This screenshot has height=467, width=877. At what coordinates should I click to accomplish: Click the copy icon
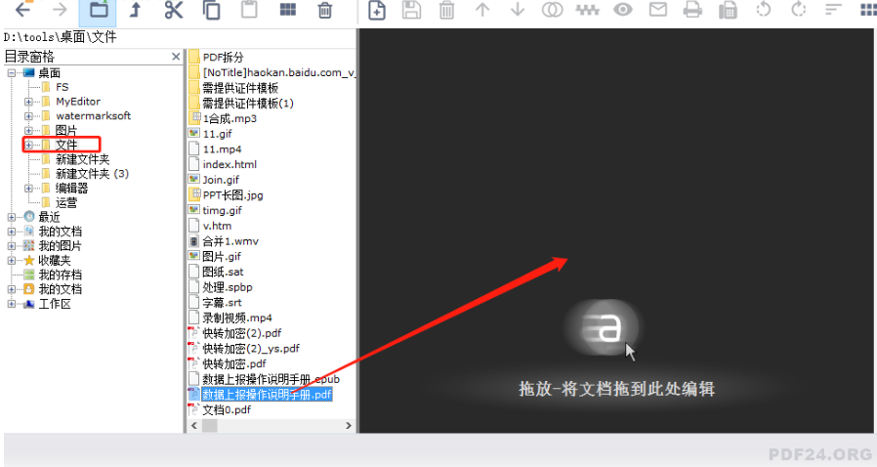point(211,10)
